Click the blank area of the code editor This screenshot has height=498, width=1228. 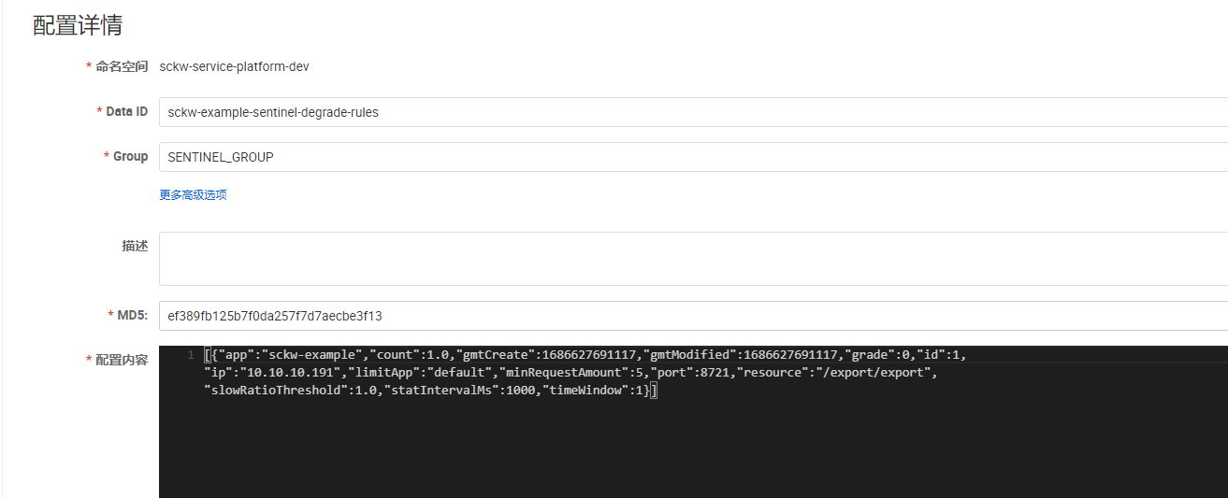(x=692, y=448)
